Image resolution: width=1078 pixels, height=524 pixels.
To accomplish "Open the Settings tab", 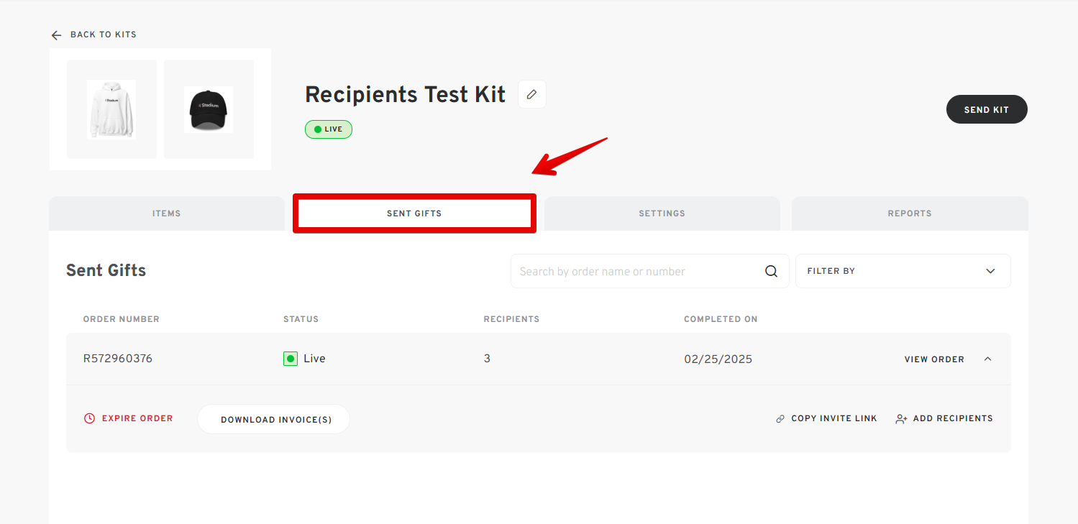I will pyautogui.click(x=662, y=213).
